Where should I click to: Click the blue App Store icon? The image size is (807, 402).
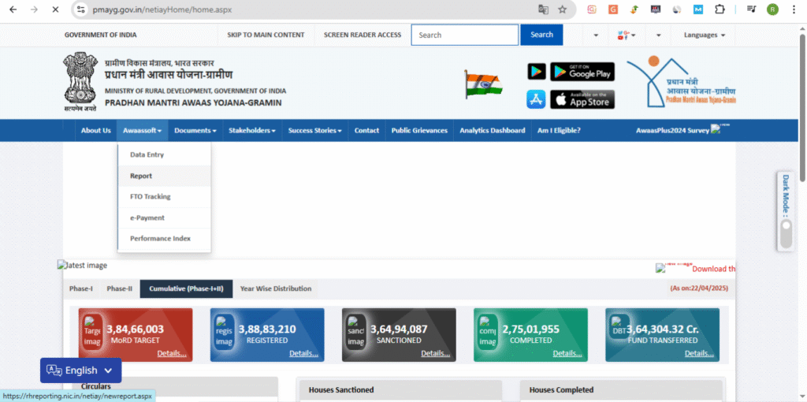tap(536, 99)
